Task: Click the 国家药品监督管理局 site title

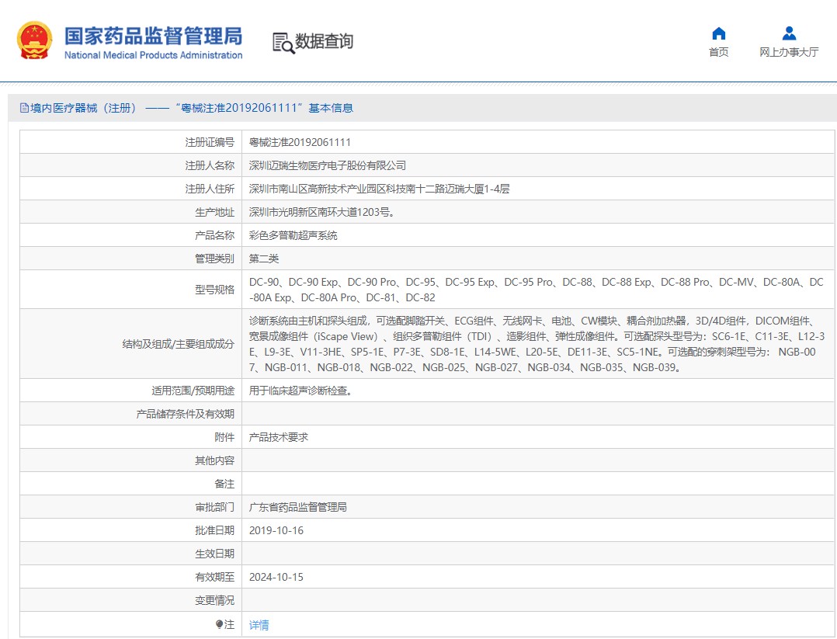Action: pos(153,36)
